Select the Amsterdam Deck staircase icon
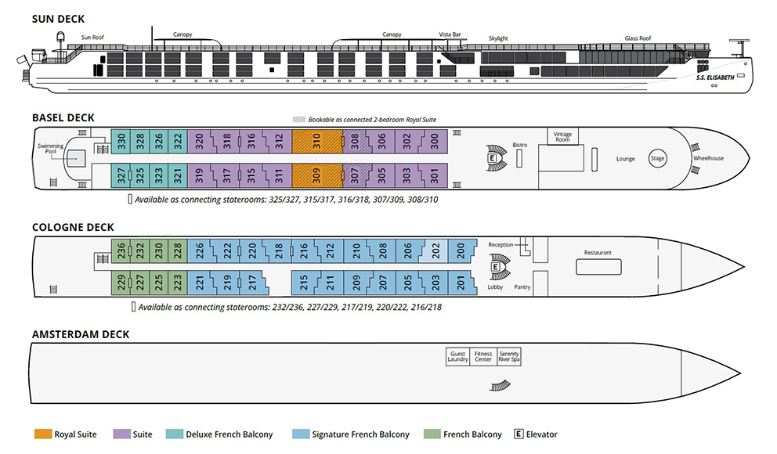The width and height of the screenshot is (777, 454). [x=500, y=385]
